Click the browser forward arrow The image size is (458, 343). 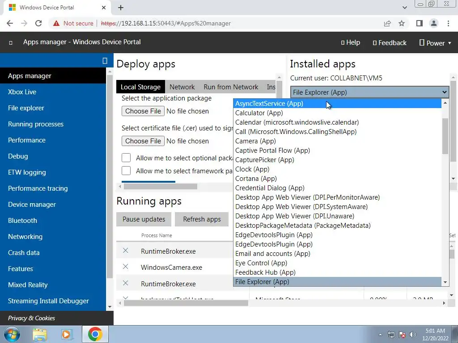pos(24,23)
